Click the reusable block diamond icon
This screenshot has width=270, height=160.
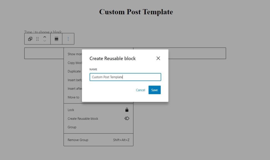tap(127, 118)
